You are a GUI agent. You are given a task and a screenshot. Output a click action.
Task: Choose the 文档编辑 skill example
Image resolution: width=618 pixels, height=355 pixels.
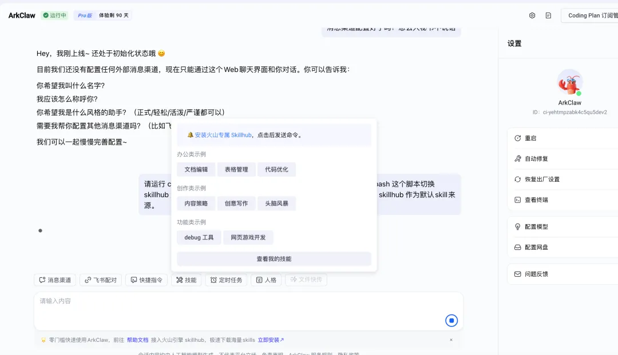[x=196, y=170]
